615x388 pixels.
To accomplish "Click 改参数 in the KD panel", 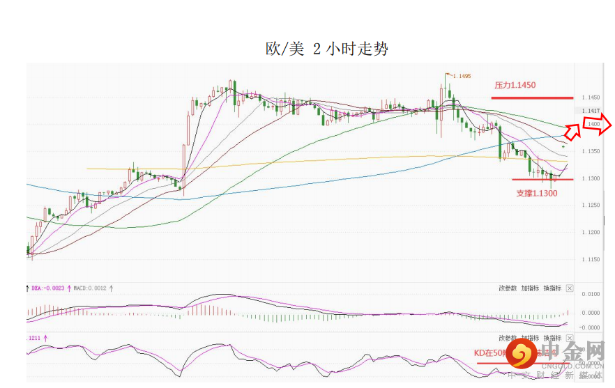I will (508, 338).
